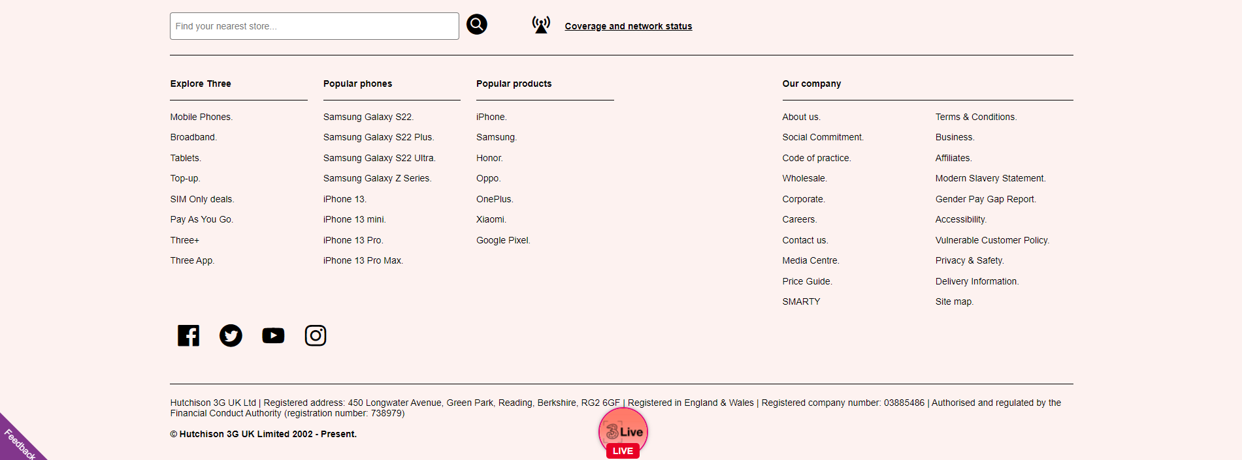Focus the Find your nearest store field
Screen dimensions: 1242x460
click(314, 26)
